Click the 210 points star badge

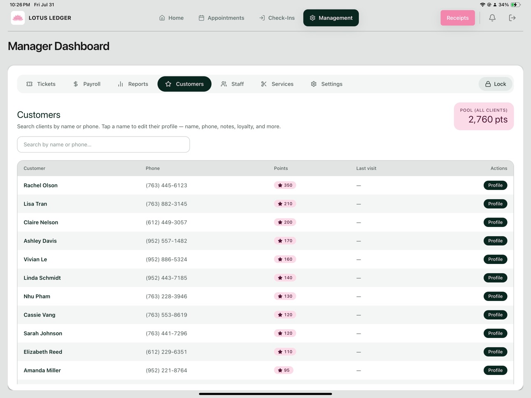[285, 204]
